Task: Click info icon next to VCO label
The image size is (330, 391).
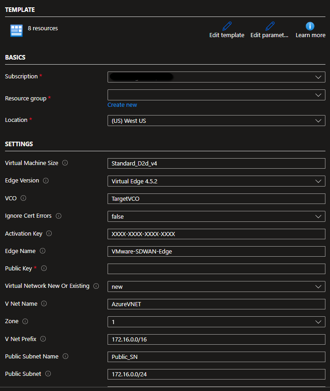Action: click(x=23, y=198)
